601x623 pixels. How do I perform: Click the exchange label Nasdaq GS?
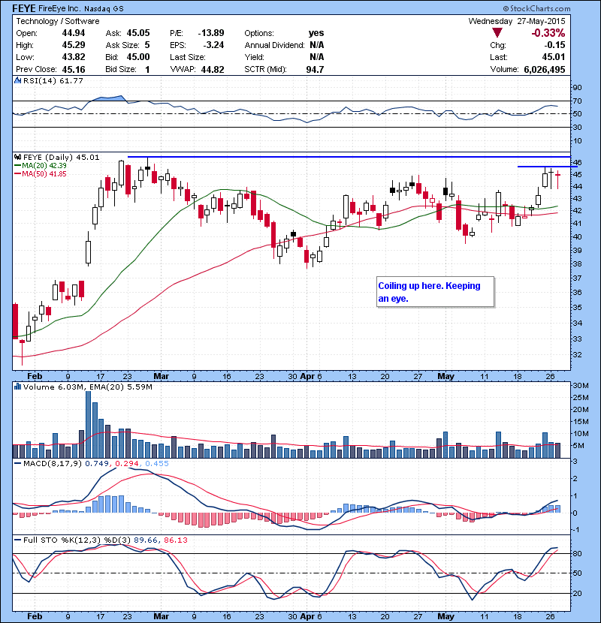tap(104, 8)
